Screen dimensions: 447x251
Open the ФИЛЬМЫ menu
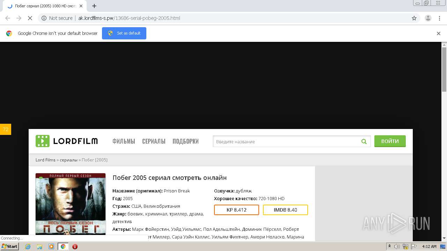(x=124, y=141)
